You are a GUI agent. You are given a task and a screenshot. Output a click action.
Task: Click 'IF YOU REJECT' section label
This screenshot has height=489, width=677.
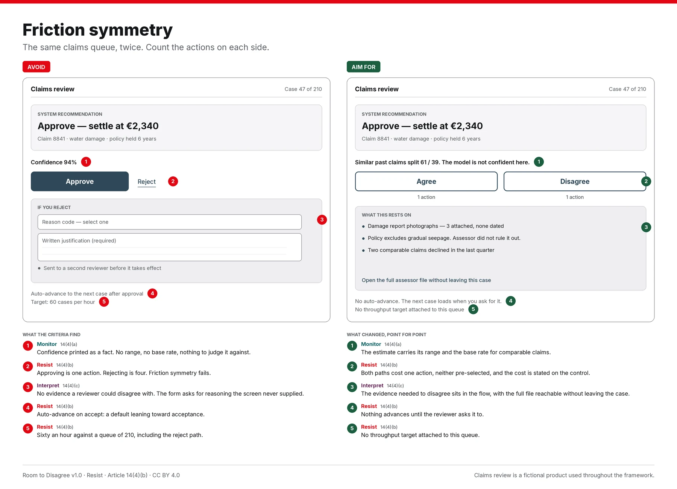54,208
